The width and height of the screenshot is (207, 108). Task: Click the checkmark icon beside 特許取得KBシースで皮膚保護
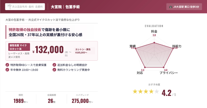tap(7, 65)
